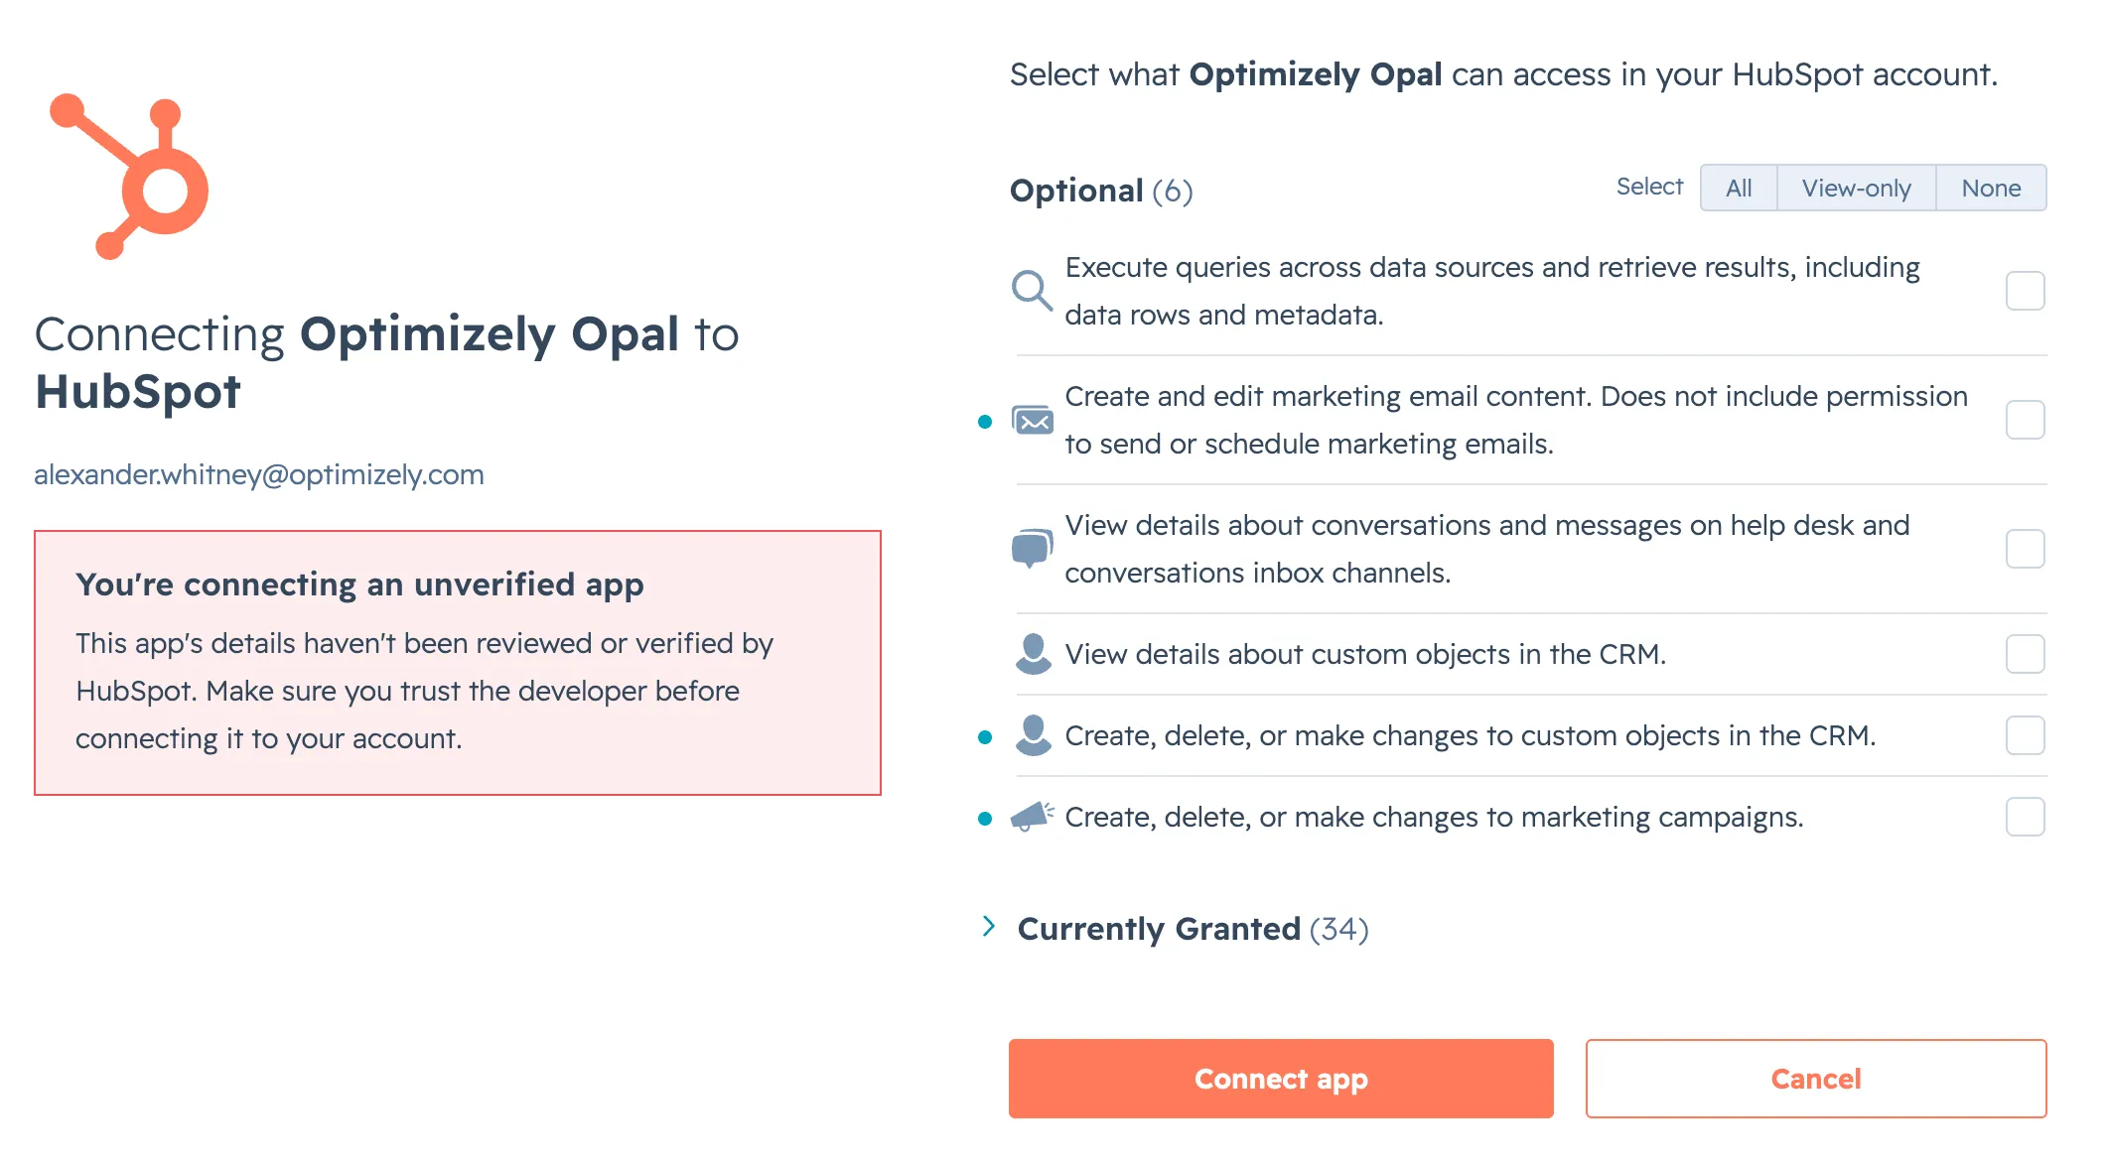This screenshot has width=2109, height=1167.
Task: Tick the marketing campaigns permission checkbox
Action: click(2025, 817)
